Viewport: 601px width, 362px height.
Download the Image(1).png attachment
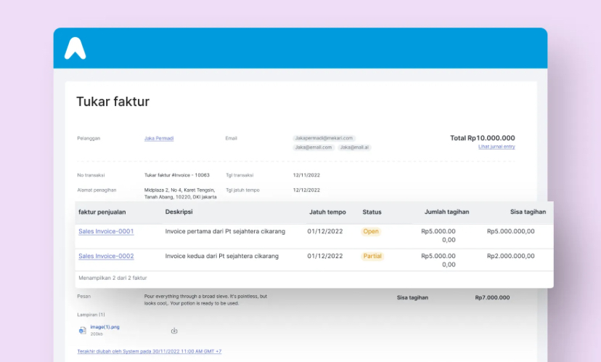[174, 331]
